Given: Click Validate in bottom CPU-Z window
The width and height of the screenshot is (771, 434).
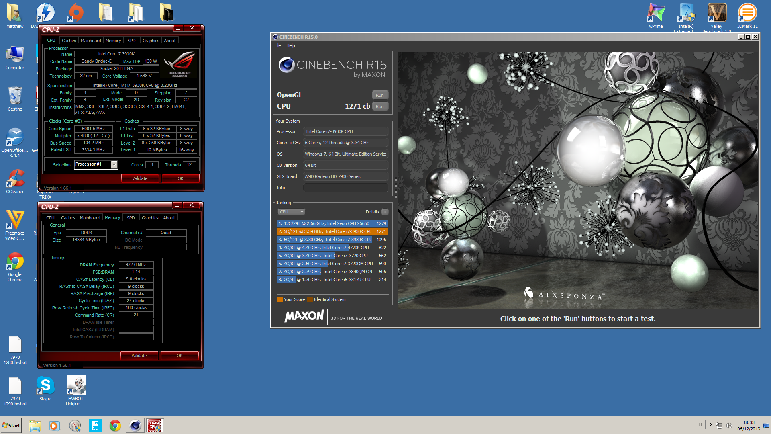Looking at the screenshot, I should (139, 356).
